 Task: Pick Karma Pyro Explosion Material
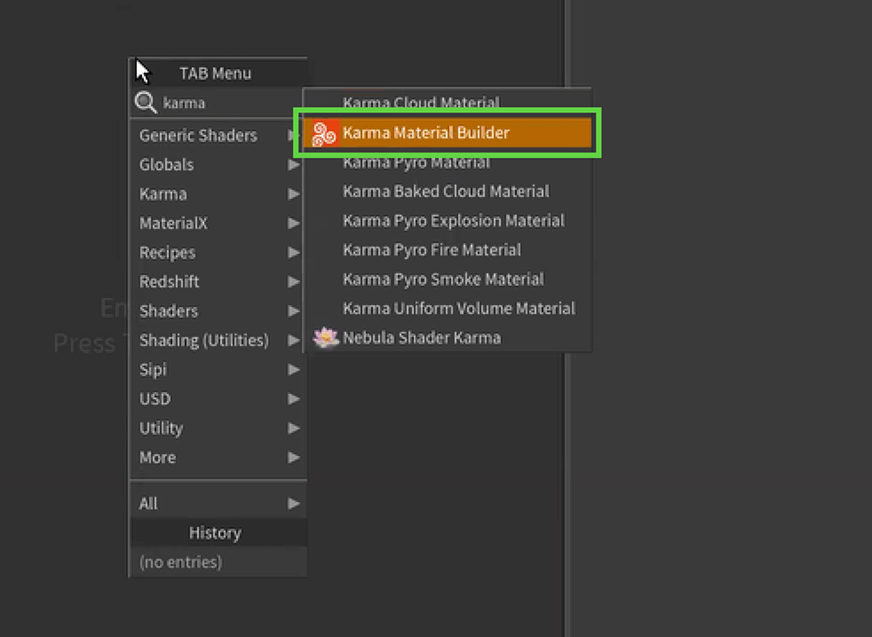[x=453, y=220]
